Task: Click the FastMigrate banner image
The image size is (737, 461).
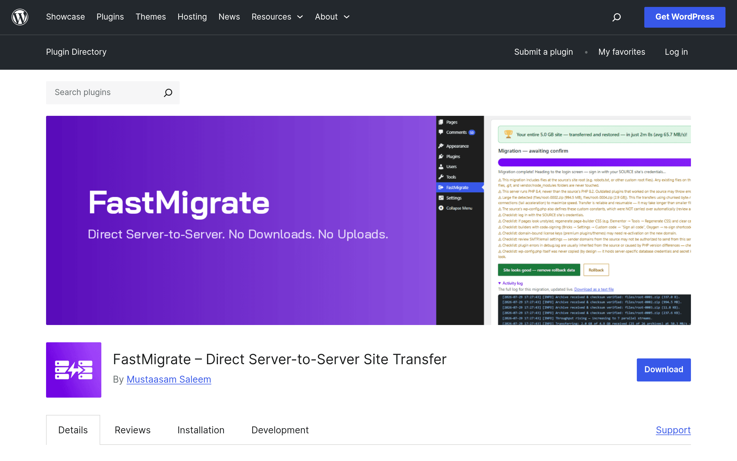Action: click(368, 220)
